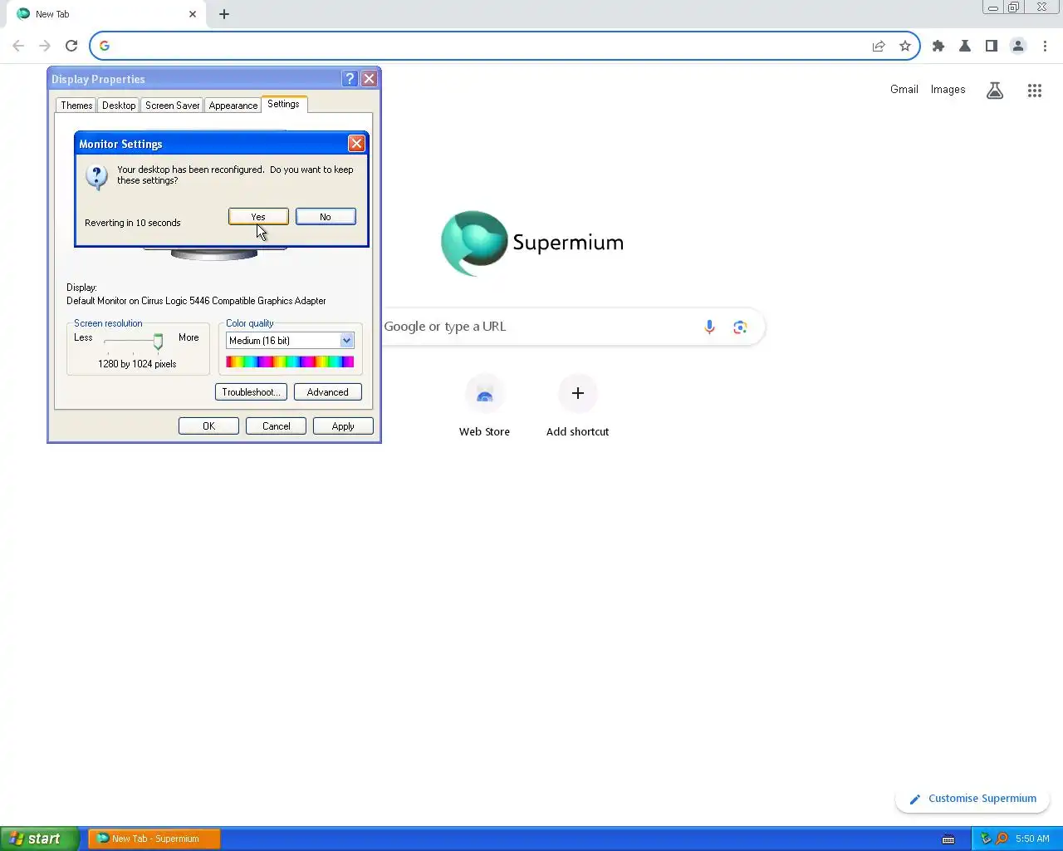Image resolution: width=1063 pixels, height=851 pixels.
Task: Search by image with the lens icon
Action: pos(740,327)
